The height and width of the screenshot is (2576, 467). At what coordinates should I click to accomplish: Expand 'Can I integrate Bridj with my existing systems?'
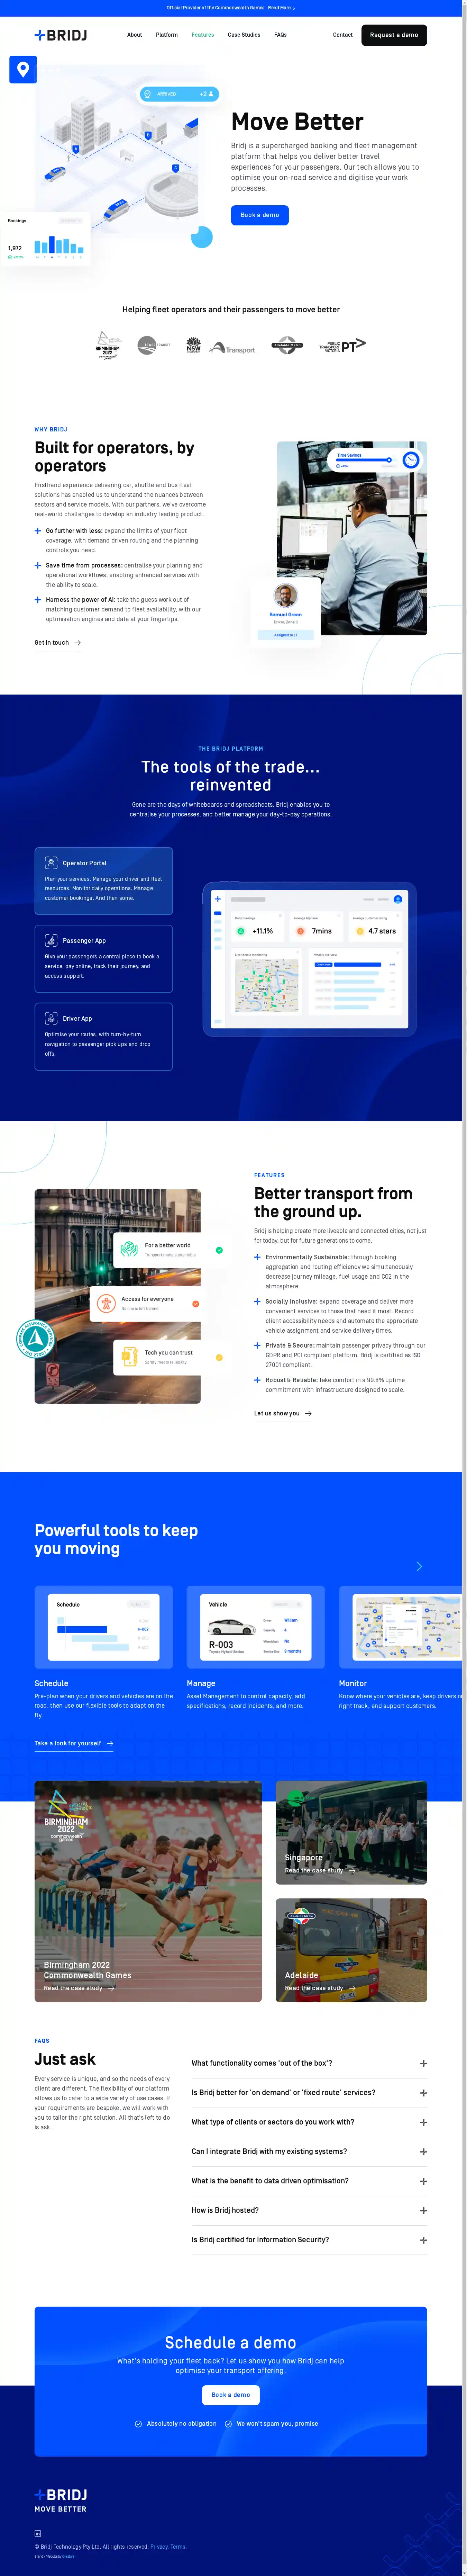(423, 2151)
